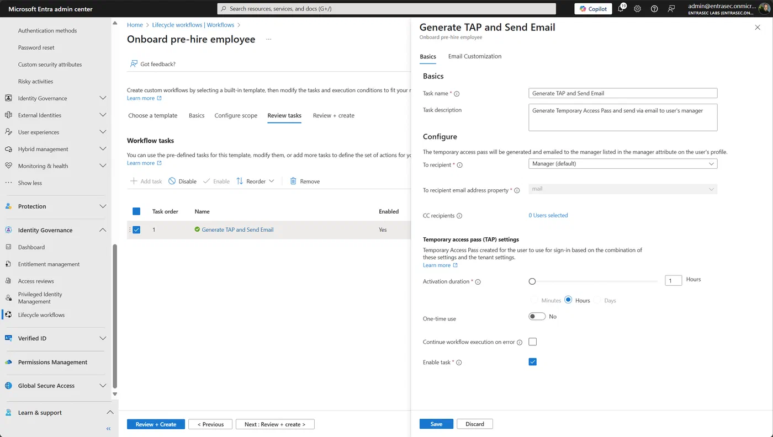Switch to the Email Customization tab
The image size is (773, 437).
point(475,56)
